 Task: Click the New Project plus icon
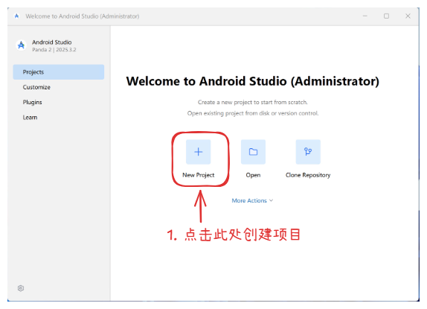tap(198, 152)
